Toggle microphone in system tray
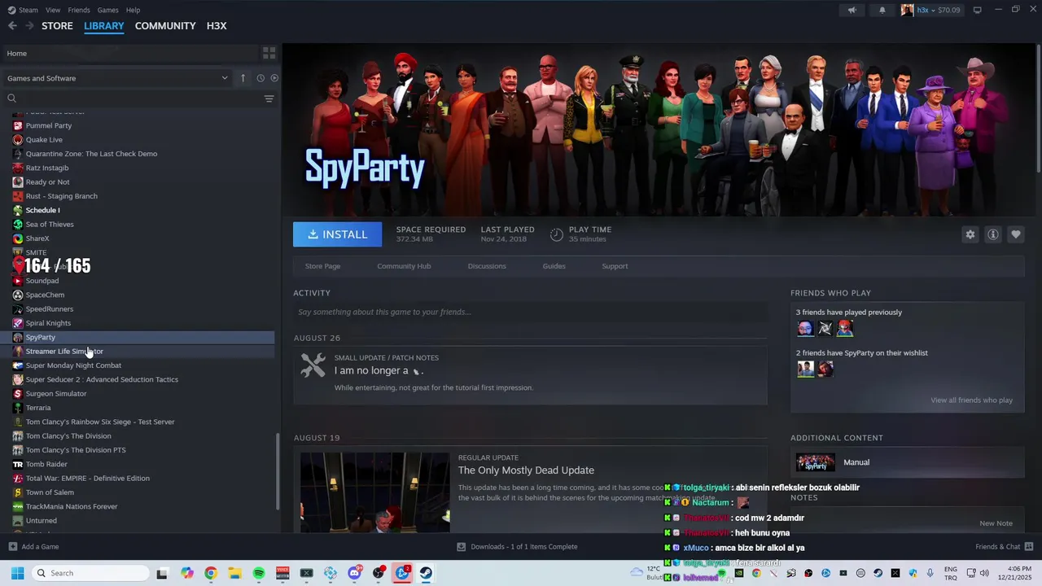Viewport: 1042px width, 586px height. coord(930,573)
